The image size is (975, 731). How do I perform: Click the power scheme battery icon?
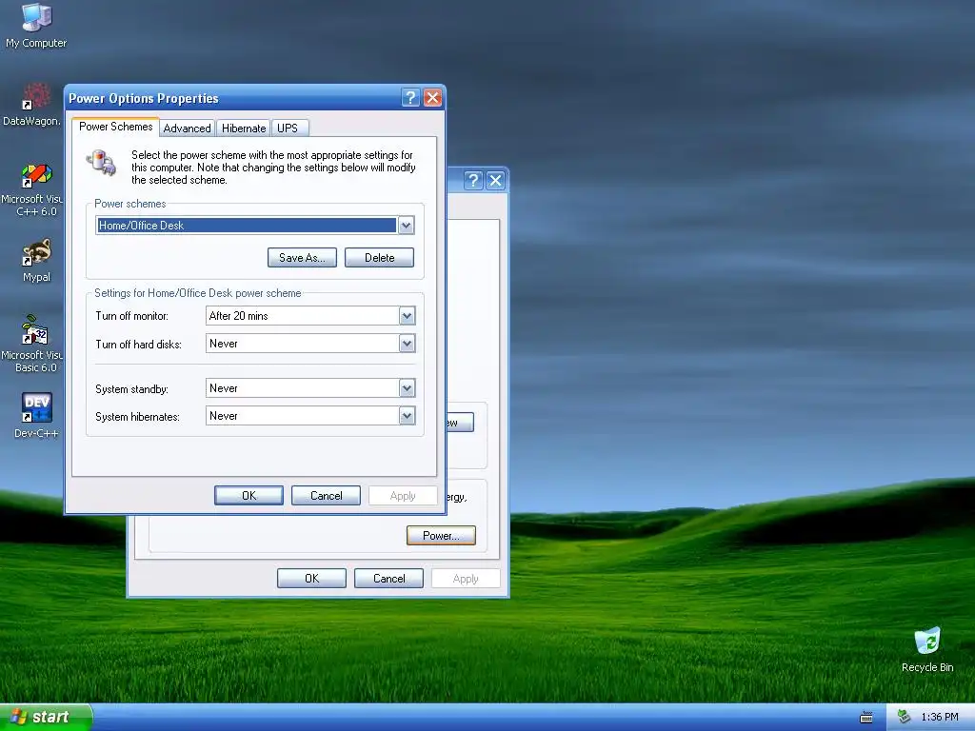coord(101,163)
